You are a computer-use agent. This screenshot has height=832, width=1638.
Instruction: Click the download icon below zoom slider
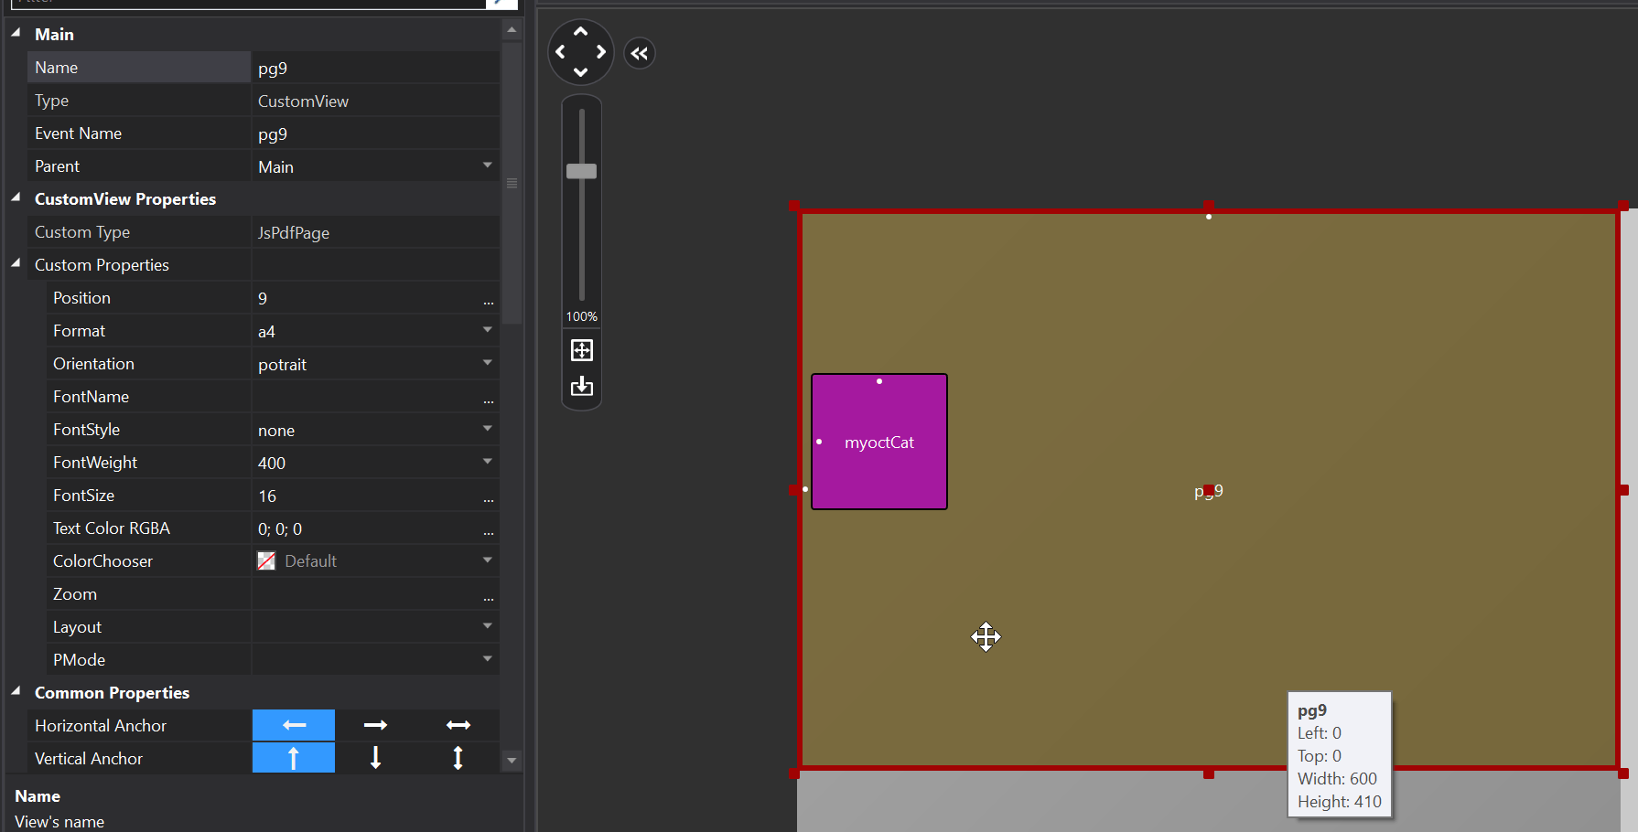click(x=582, y=387)
